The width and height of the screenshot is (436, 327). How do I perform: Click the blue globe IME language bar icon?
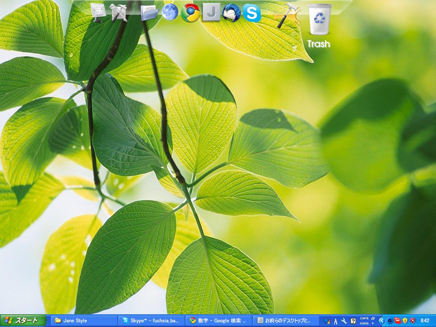pos(327,321)
